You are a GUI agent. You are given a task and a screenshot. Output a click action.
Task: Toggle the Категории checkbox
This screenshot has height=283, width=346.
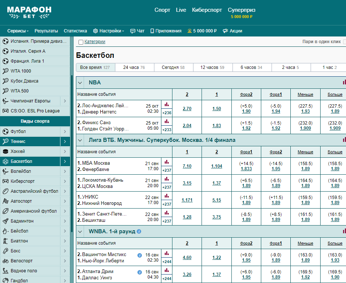(81, 42)
